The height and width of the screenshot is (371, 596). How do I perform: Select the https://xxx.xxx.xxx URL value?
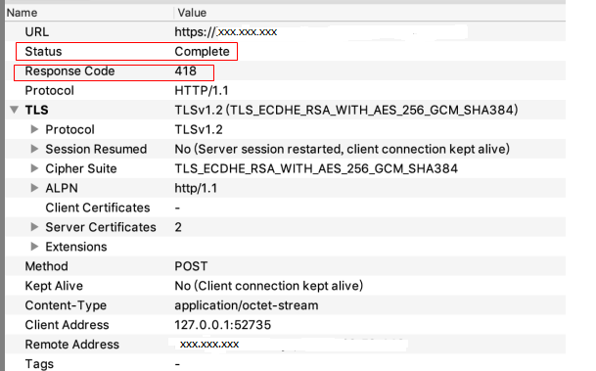226,32
